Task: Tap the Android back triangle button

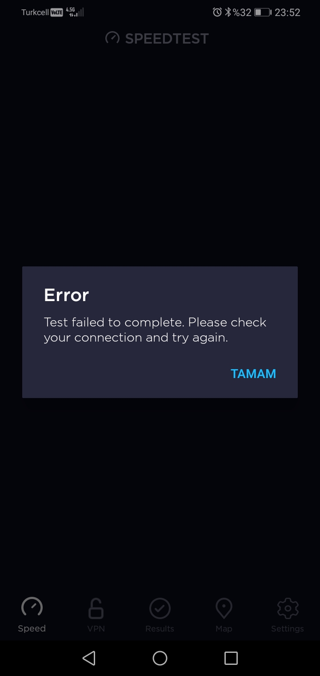Action: click(x=89, y=658)
